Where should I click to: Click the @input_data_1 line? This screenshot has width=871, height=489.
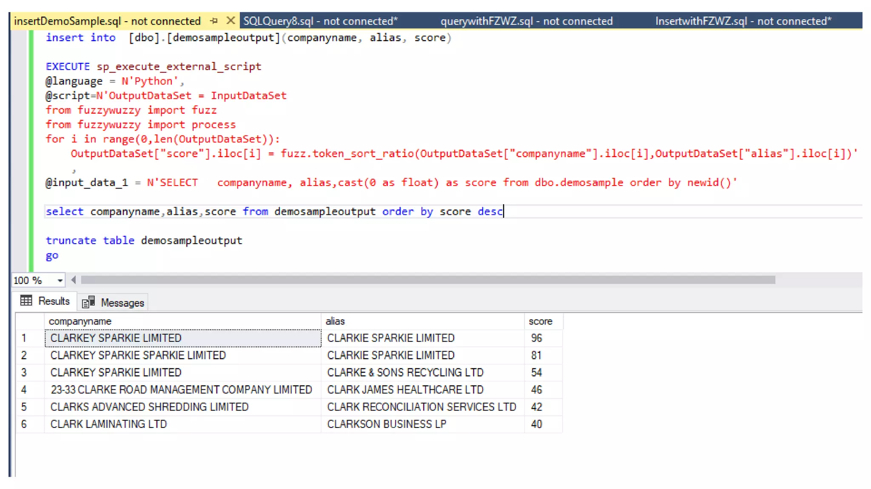tap(391, 183)
